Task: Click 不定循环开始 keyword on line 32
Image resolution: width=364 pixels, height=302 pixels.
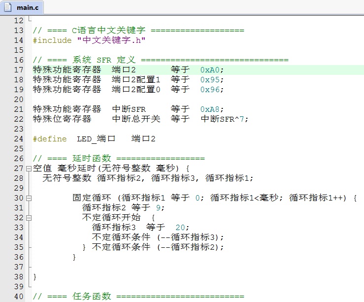Action: [111, 217]
